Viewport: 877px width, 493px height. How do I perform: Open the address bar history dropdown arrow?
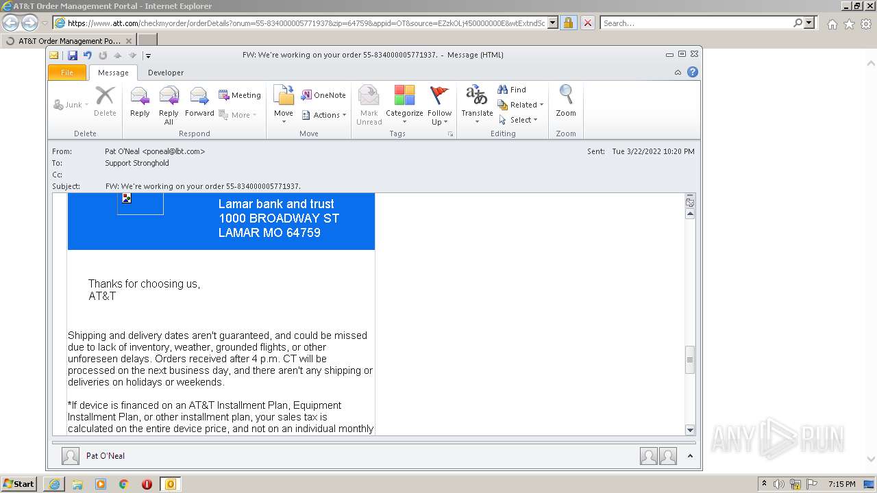[553, 23]
